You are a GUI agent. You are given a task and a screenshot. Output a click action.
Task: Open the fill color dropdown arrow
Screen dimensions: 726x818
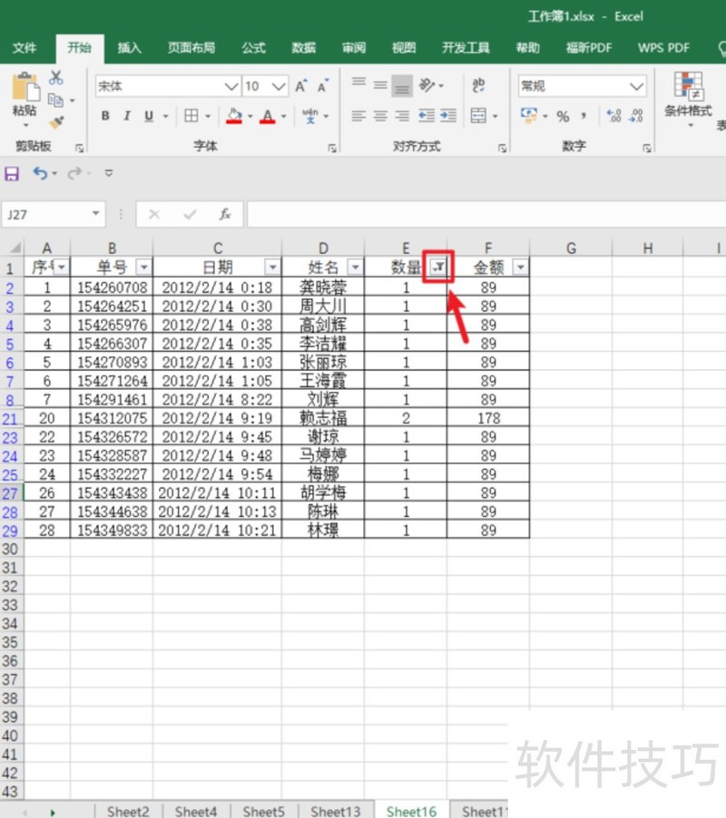(x=250, y=116)
